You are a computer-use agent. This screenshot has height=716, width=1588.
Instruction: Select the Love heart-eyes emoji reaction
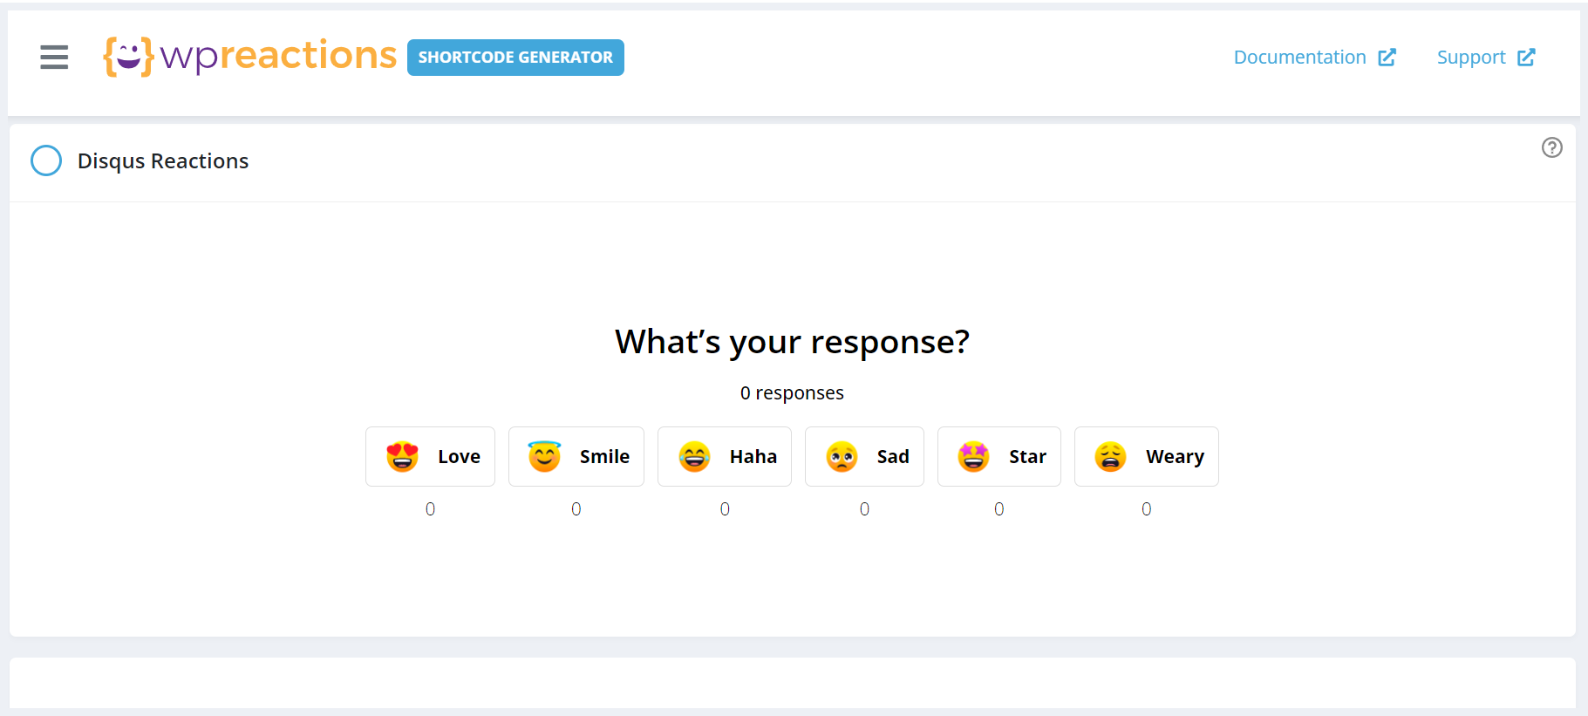(x=402, y=455)
